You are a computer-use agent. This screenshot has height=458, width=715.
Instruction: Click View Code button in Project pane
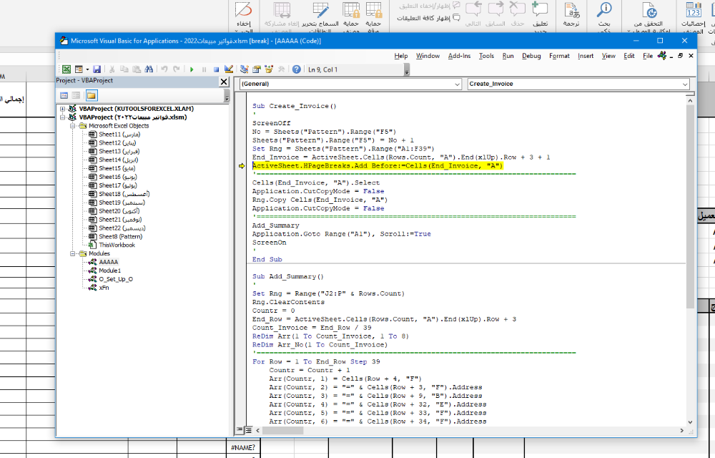(64, 95)
